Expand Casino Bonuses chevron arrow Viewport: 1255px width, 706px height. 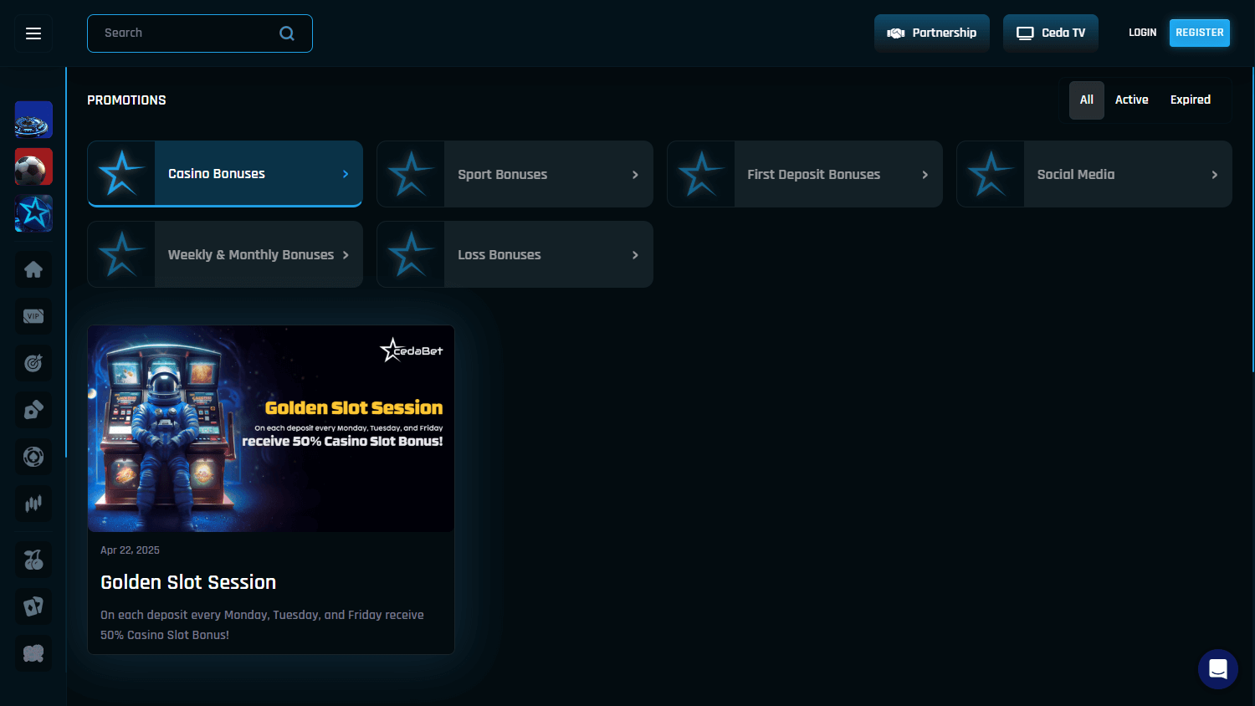coord(346,174)
